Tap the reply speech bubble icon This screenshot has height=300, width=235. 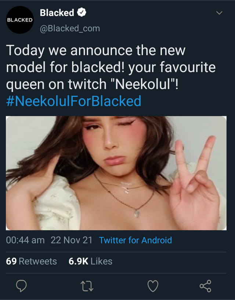click(x=21, y=286)
